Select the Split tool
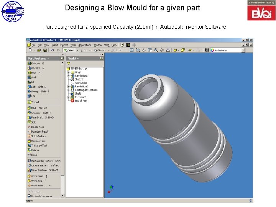 [32, 122]
